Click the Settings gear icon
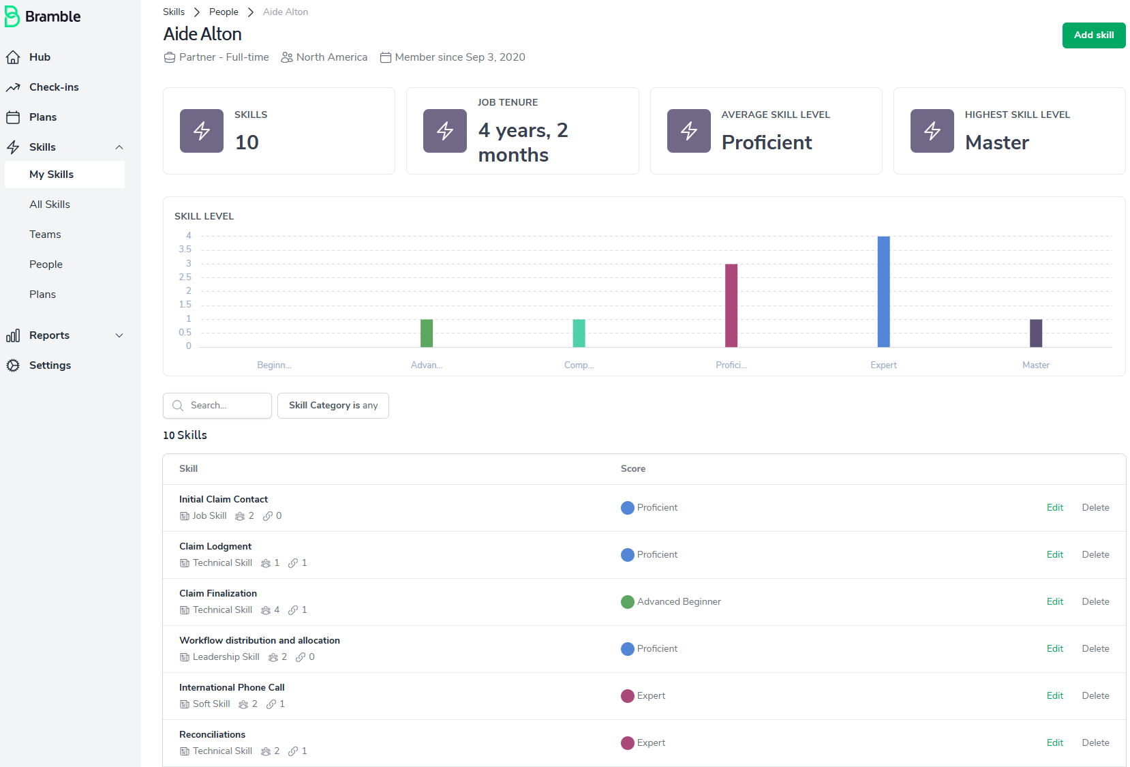This screenshot has width=1130, height=767. point(12,365)
